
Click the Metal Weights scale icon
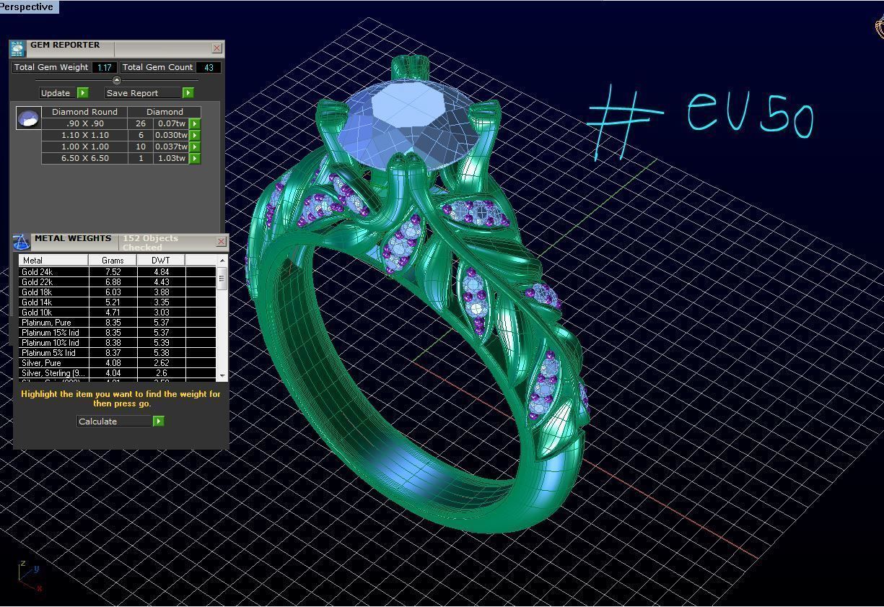coord(22,242)
